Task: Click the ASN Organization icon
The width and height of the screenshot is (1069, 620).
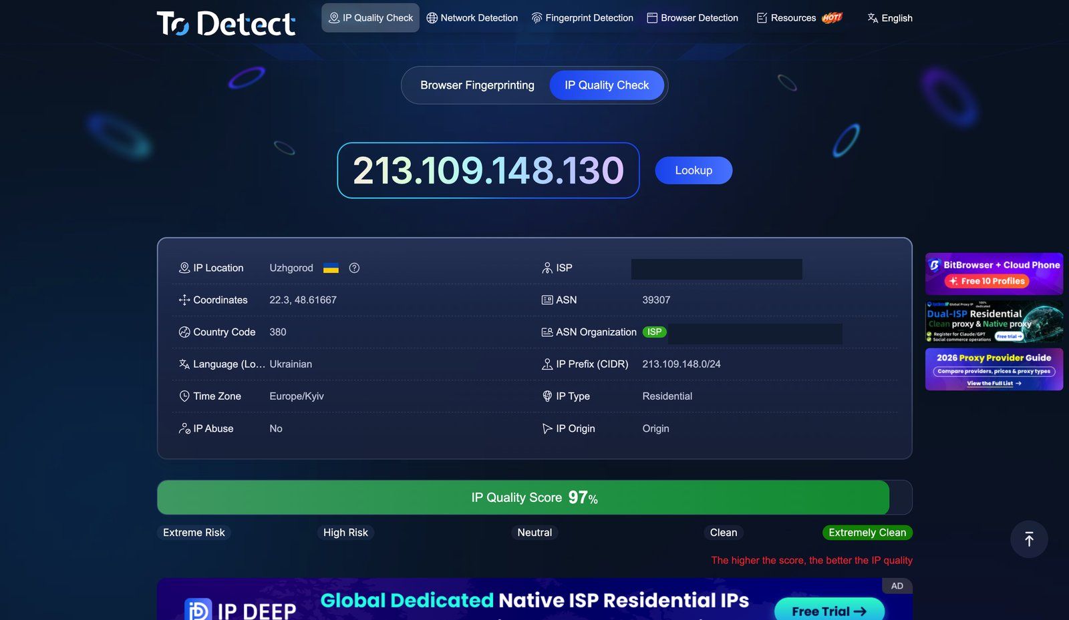Action: [547, 332]
